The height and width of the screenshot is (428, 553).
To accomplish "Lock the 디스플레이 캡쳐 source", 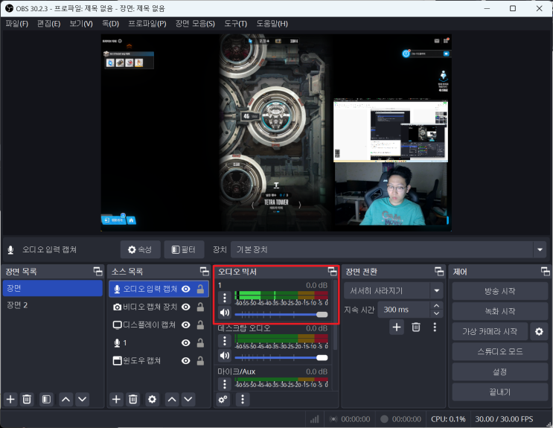I will [200, 325].
